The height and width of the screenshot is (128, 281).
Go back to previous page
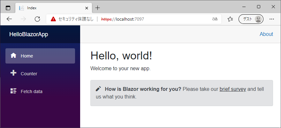tap(9, 19)
